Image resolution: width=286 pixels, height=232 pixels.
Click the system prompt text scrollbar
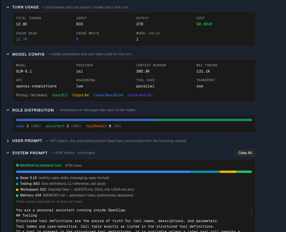click(x=251, y=211)
